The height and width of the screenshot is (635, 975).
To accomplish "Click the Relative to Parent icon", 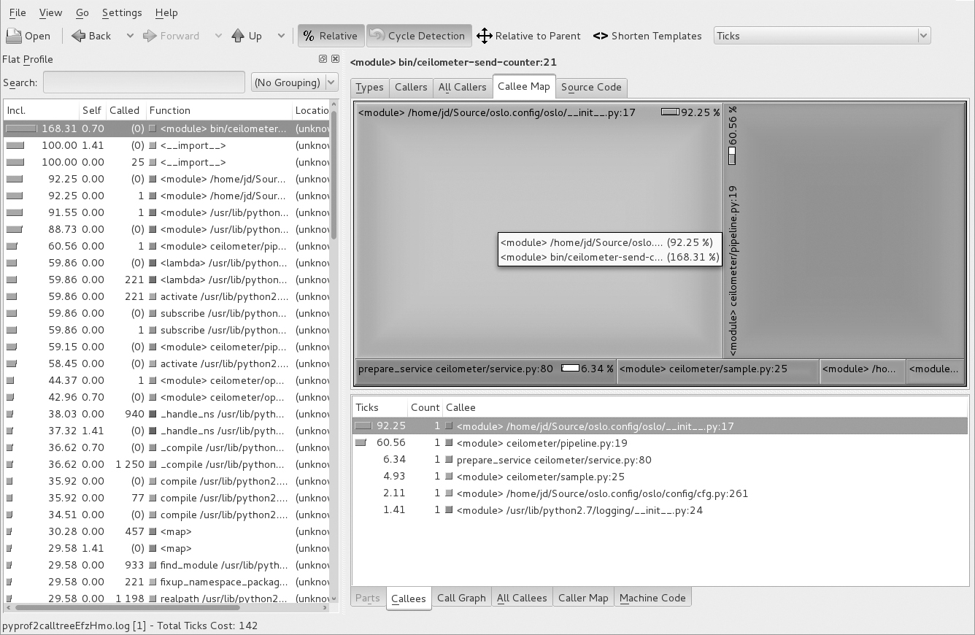I will [x=484, y=36].
